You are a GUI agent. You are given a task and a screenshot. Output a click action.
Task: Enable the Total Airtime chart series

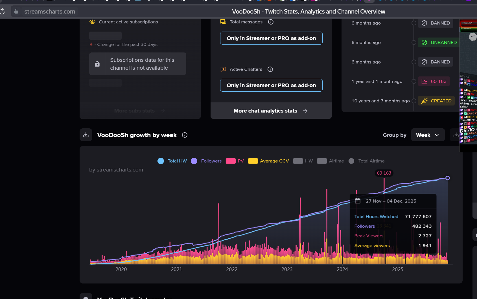coord(367,161)
